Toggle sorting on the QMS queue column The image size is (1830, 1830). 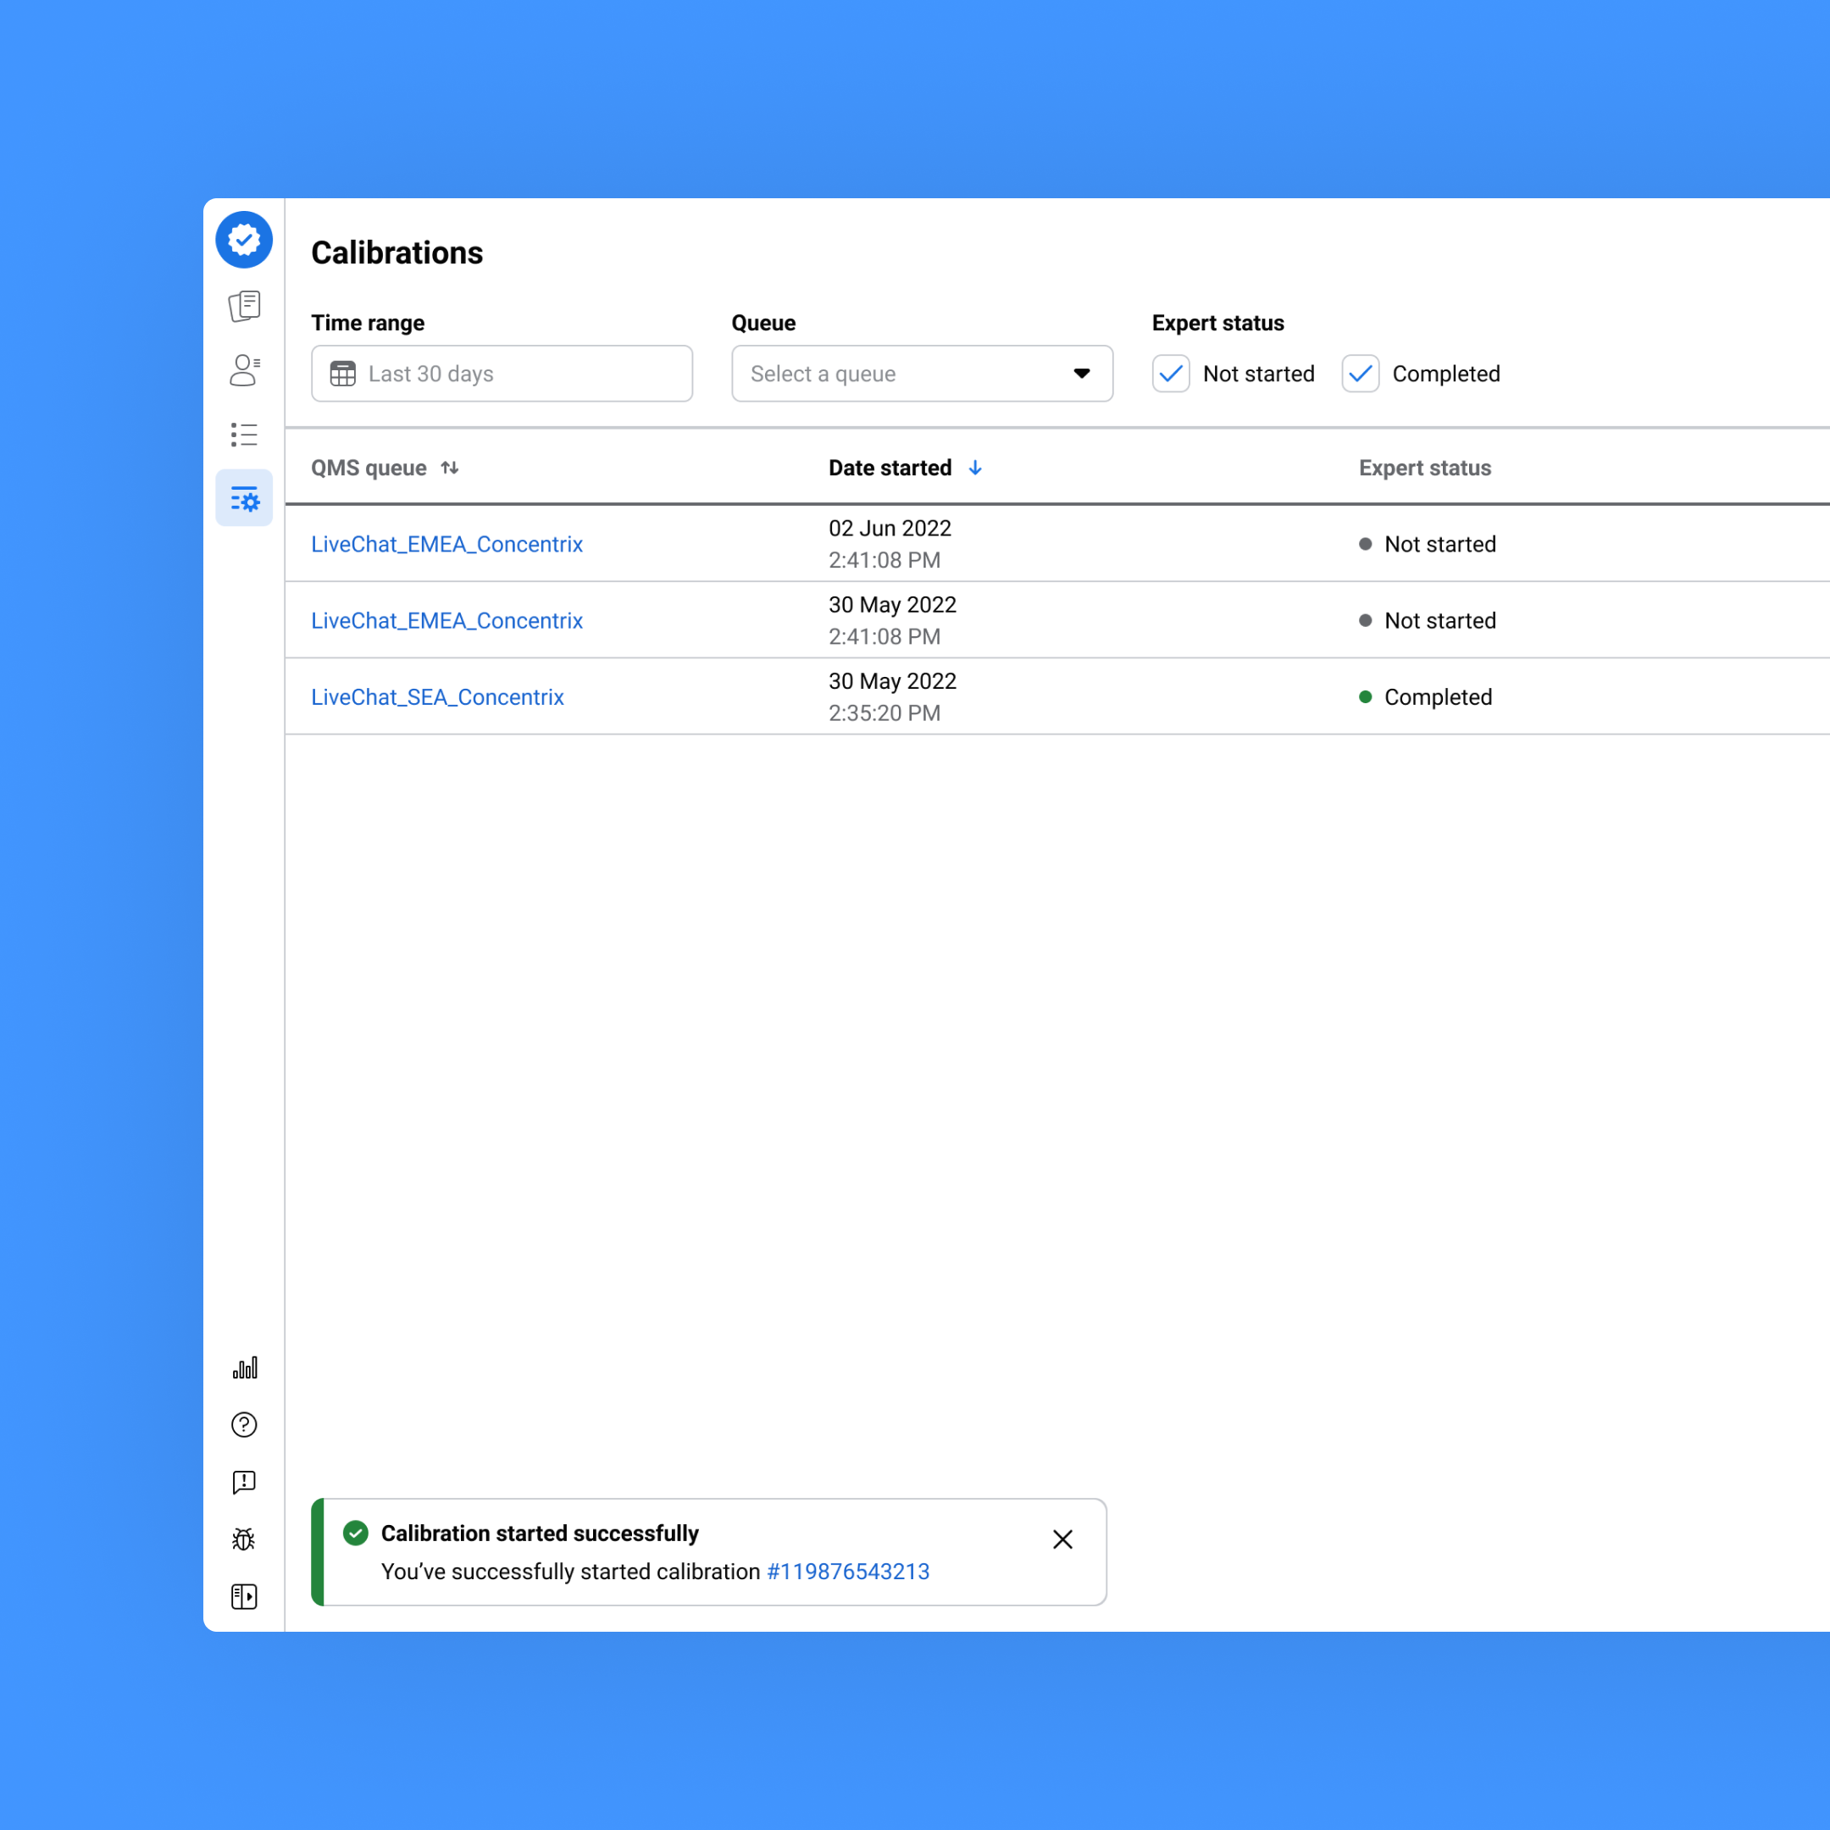click(449, 467)
